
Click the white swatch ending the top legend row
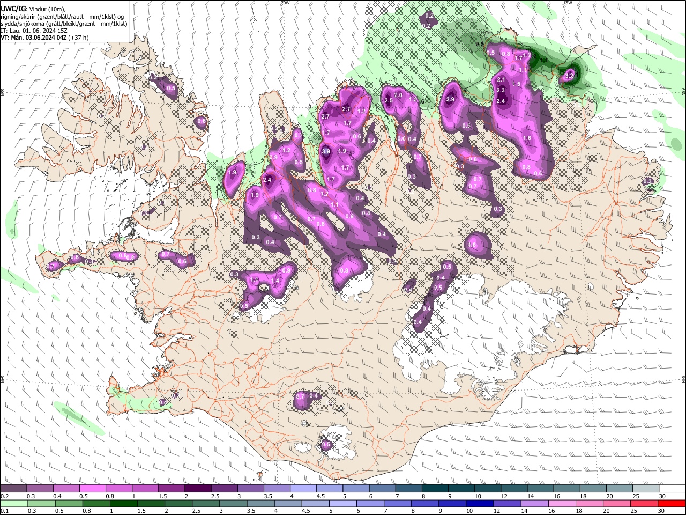coord(671,489)
